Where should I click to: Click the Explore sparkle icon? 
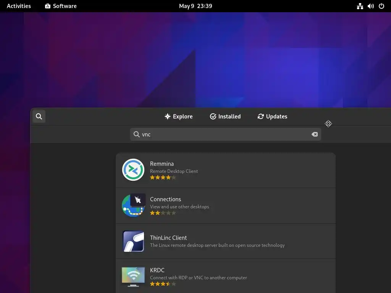tap(168, 116)
